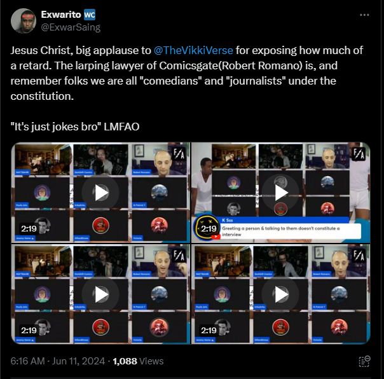Play the top-left video clip

coord(100,193)
